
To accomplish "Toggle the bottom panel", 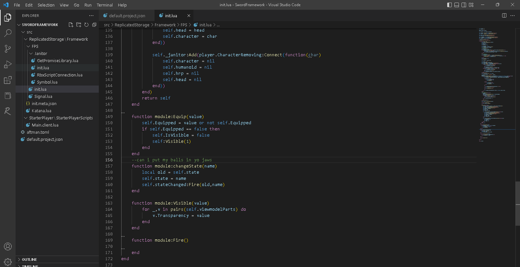I will click(457, 5).
